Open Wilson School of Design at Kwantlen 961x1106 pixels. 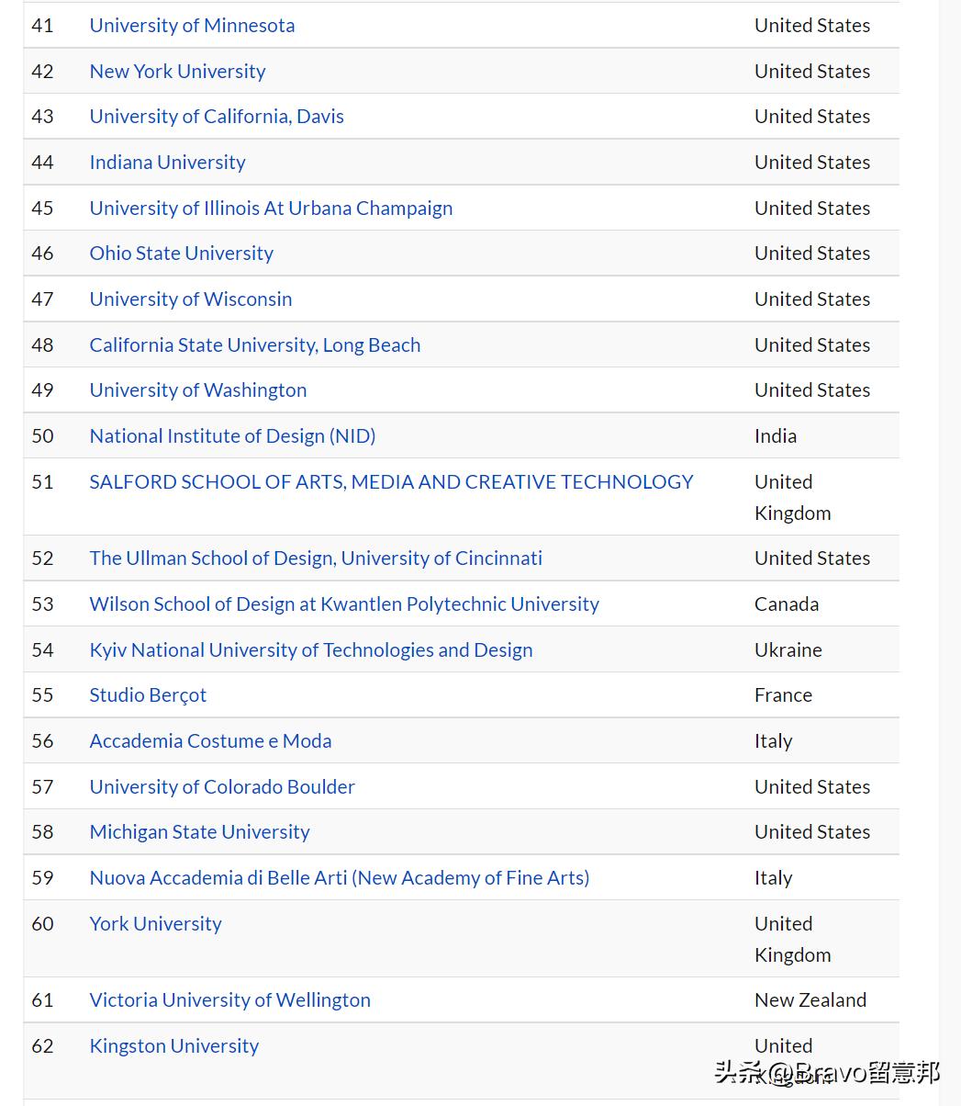point(344,604)
